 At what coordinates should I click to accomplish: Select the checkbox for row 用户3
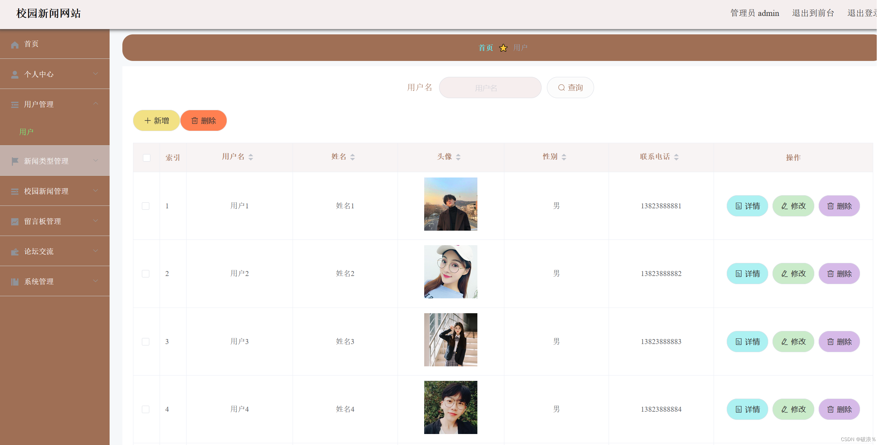[x=145, y=342]
